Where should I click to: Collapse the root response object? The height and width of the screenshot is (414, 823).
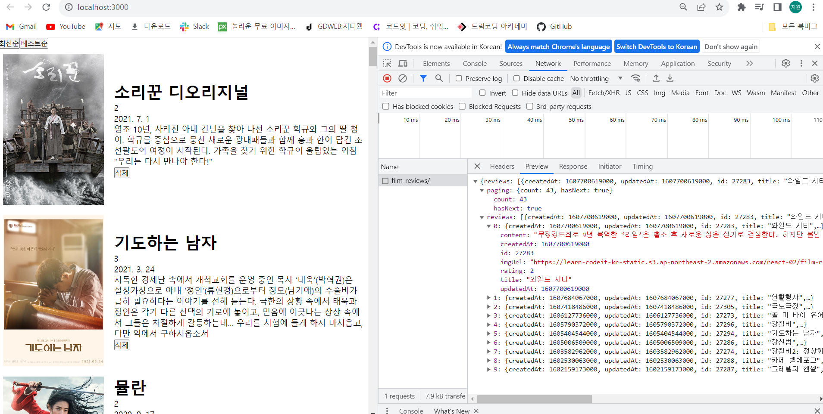[x=476, y=182]
